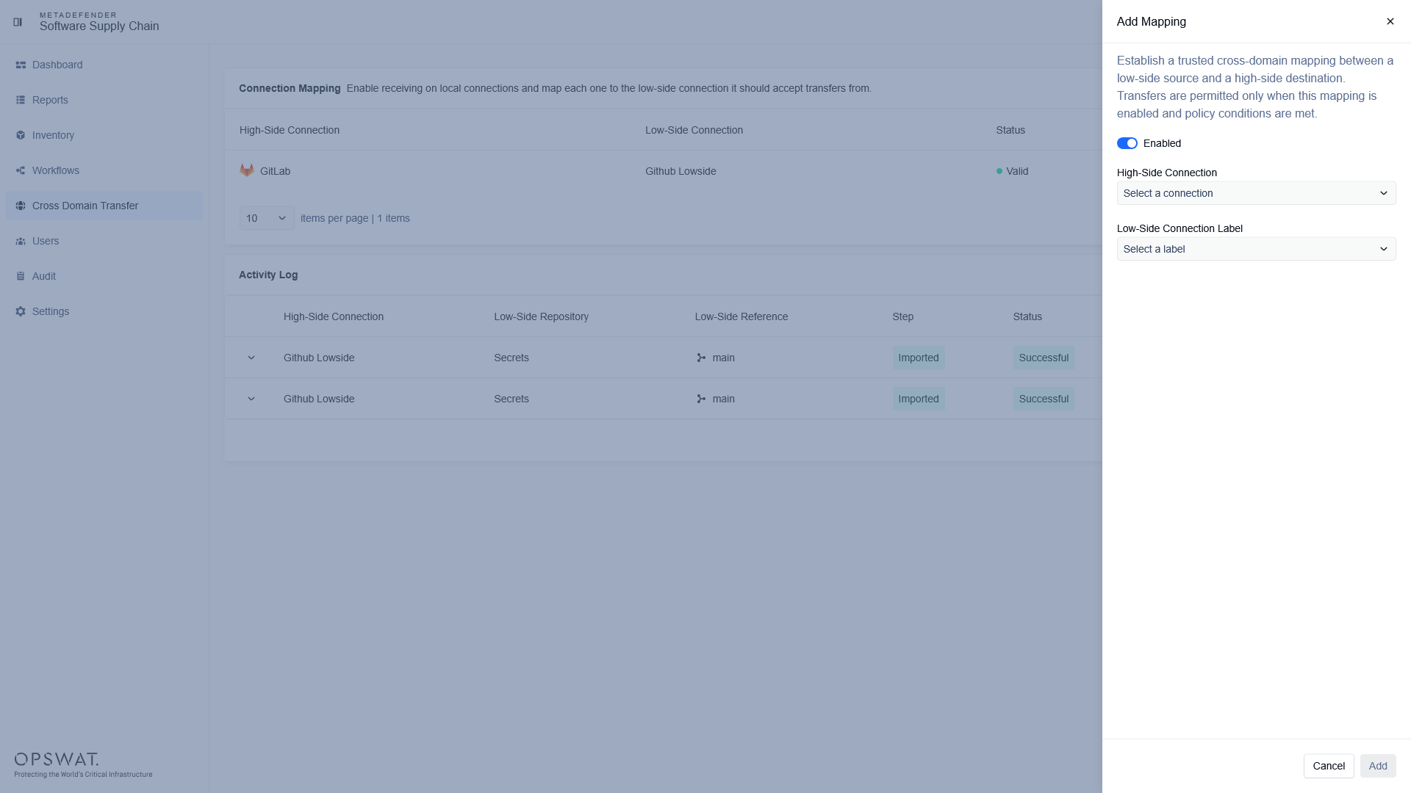
Task: Open the High-Side Connection dropdown
Action: pos(1256,194)
